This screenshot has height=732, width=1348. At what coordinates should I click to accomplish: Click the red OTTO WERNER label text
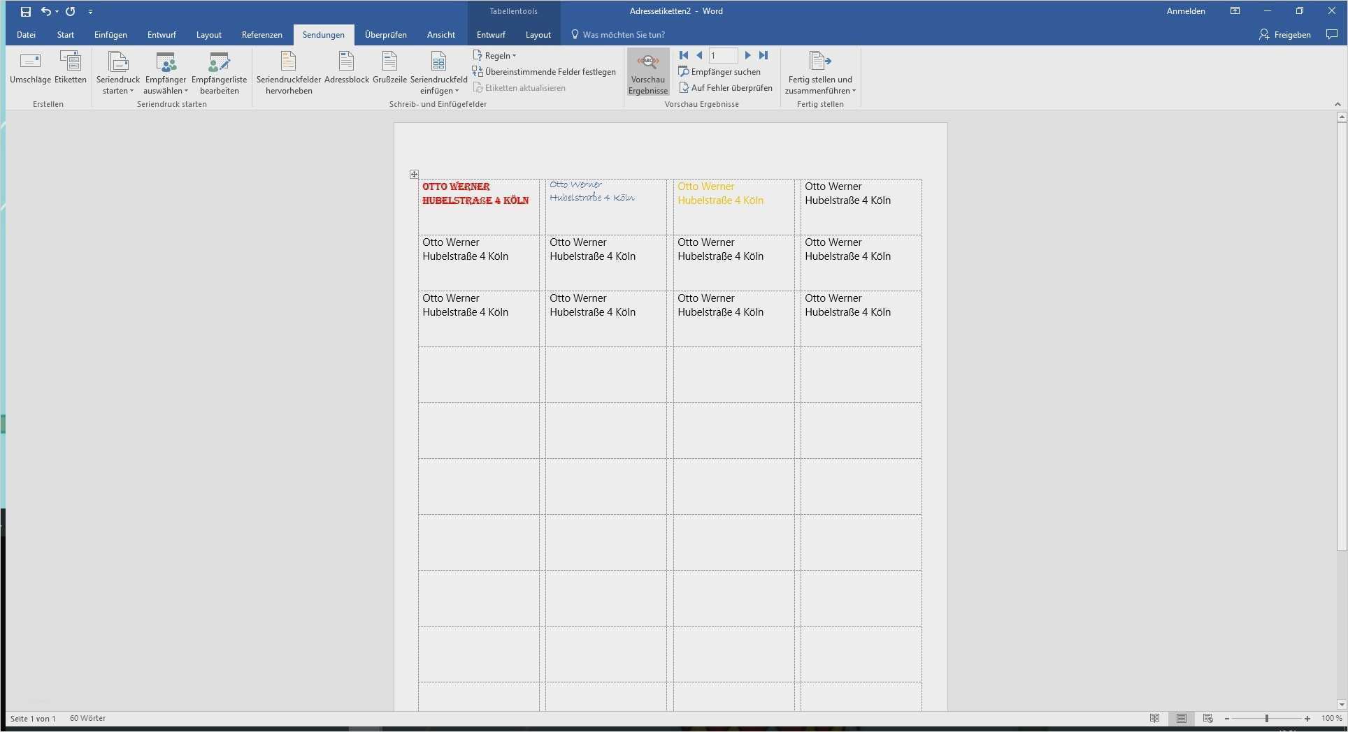456,186
